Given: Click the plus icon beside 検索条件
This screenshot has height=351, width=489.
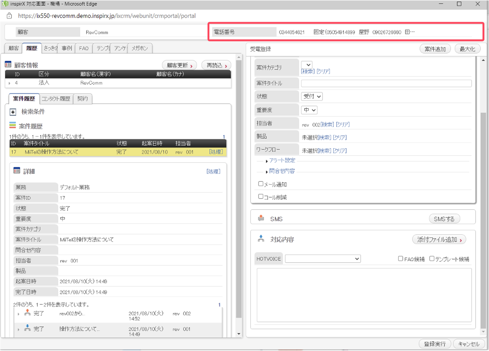Looking at the screenshot, I should (13, 112).
